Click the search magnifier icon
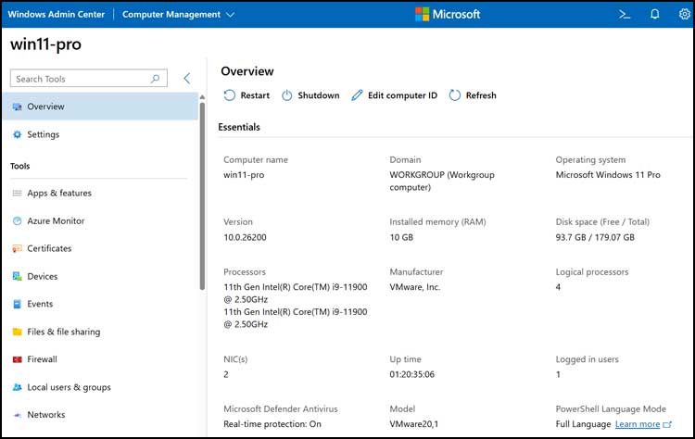This screenshot has width=695, height=439. click(x=155, y=79)
